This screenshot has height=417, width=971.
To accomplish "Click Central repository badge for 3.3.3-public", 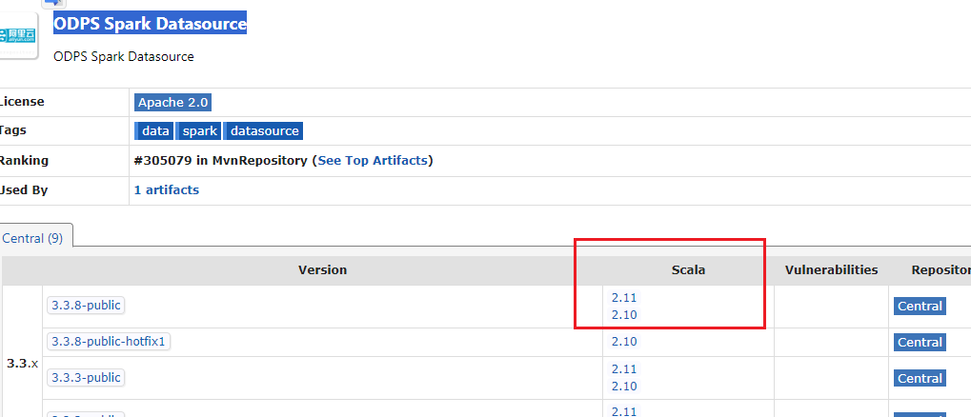I will (x=920, y=378).
